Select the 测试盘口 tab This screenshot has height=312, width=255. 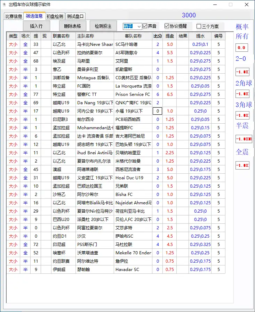tap(75, 16)
